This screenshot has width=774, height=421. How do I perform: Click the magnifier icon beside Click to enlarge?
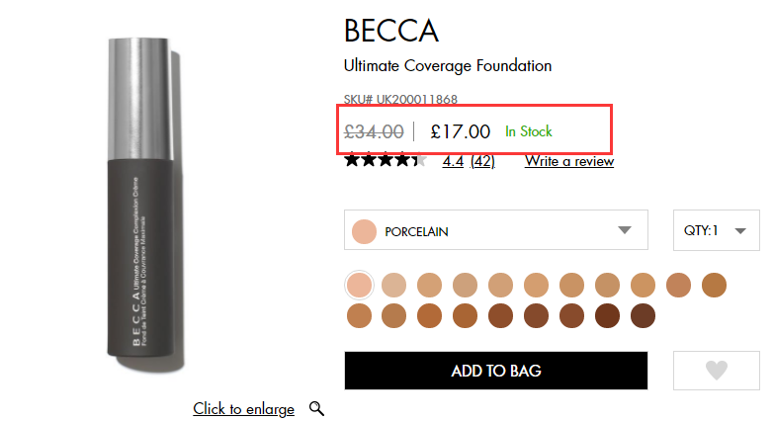click(x=316, y=408)
